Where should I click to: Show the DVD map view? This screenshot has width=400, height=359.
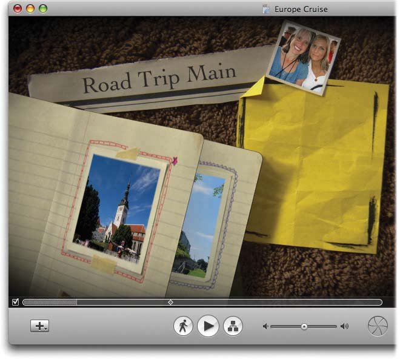pyautogui.click(x=233, y=326)
